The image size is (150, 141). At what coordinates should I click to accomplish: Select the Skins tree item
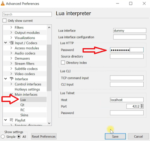coord(24,115)
